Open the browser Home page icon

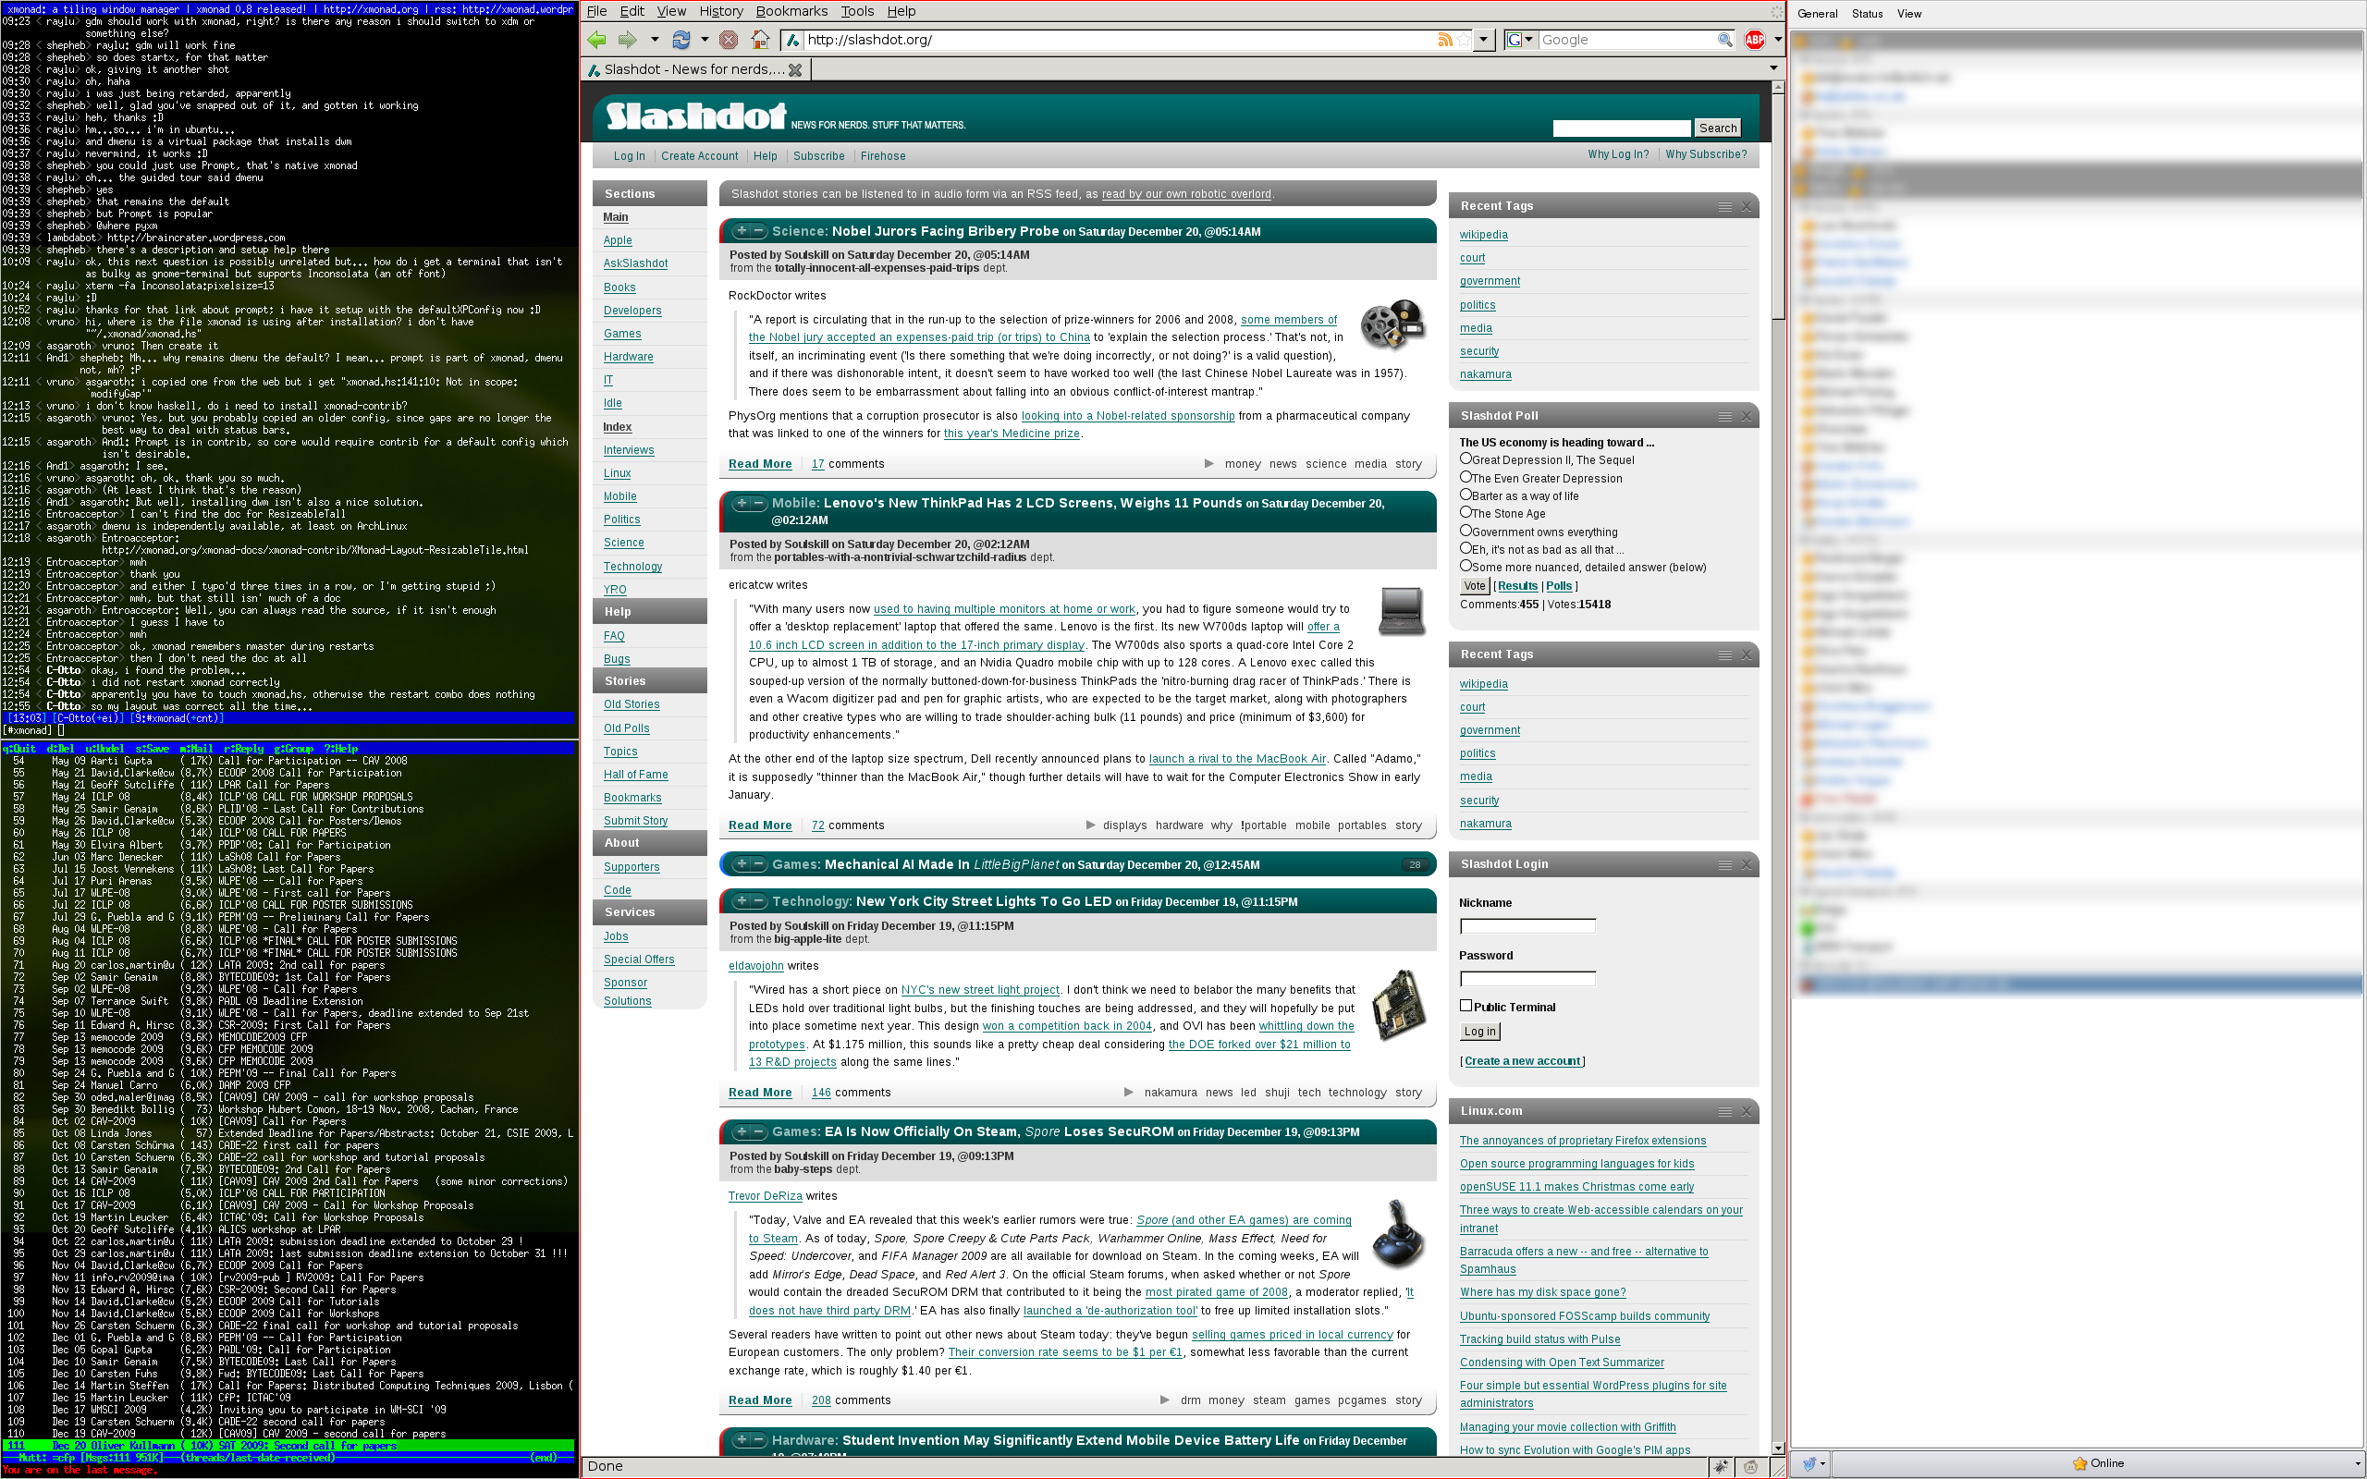pyautogui.click(x=760, y=40)
